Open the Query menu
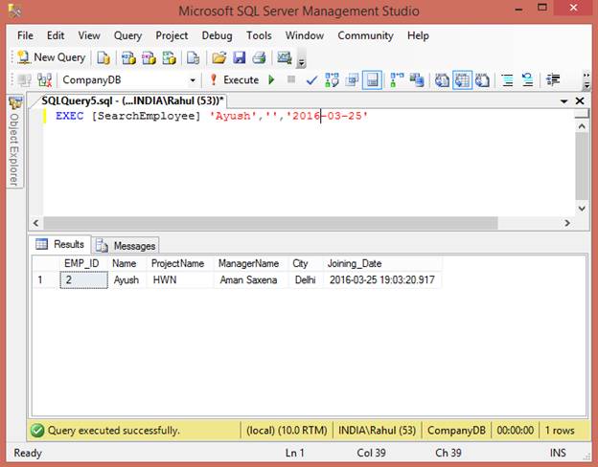 click(127, 35)
